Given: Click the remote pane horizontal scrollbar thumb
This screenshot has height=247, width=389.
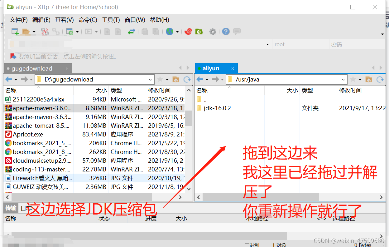Looking at the screenshot, I should tap(261, 197).
